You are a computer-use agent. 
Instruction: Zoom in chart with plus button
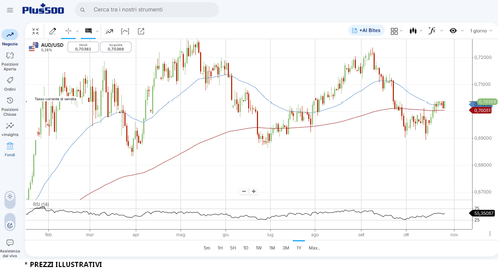pos(254,191)
